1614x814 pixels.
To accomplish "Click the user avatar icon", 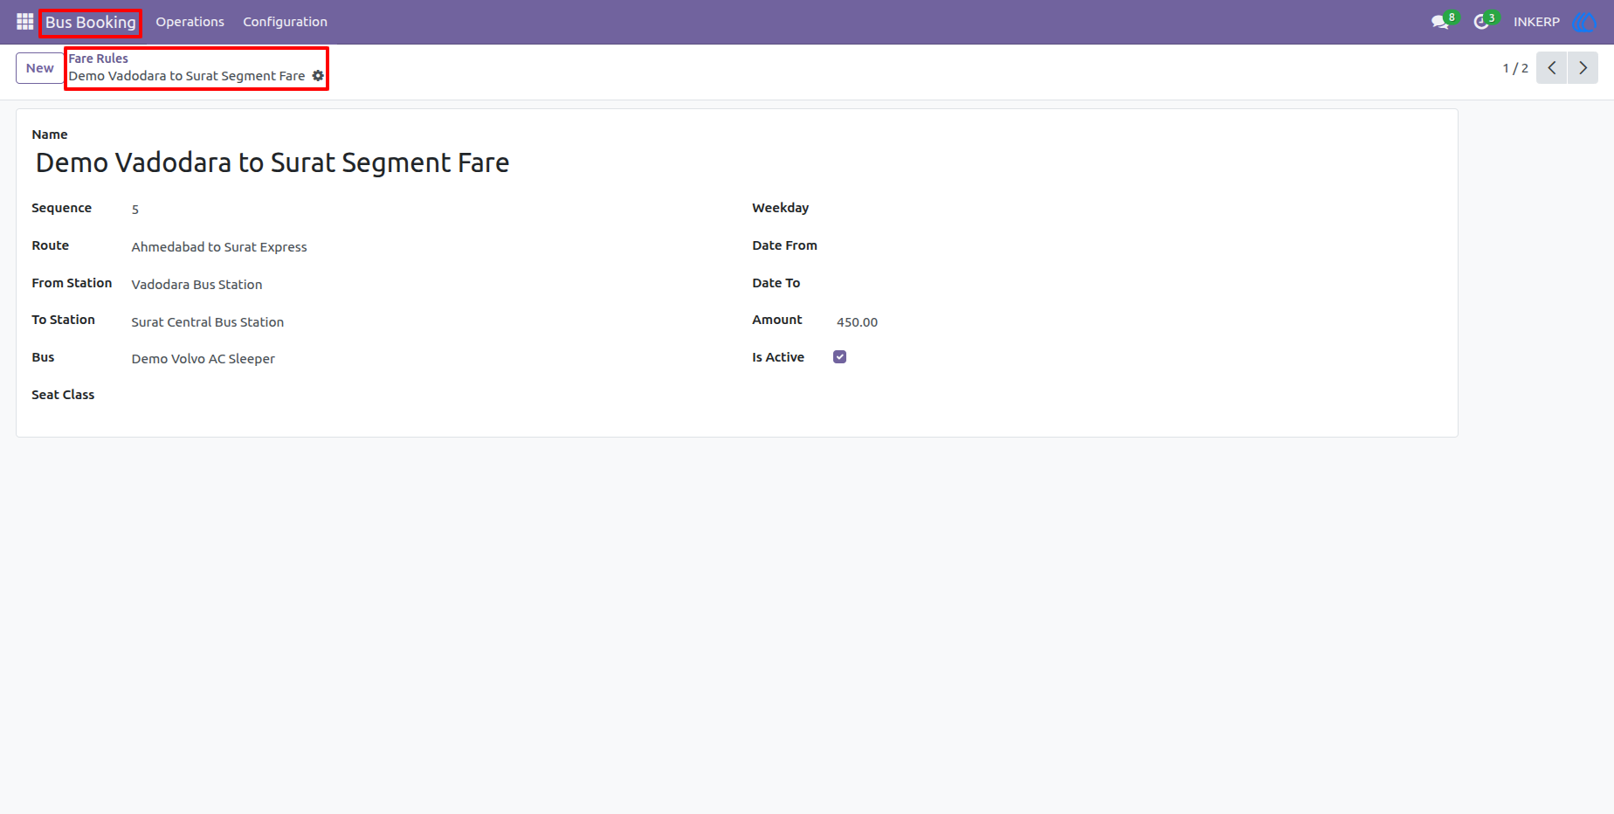I will pyautogui.click(x=1584, y=22).
